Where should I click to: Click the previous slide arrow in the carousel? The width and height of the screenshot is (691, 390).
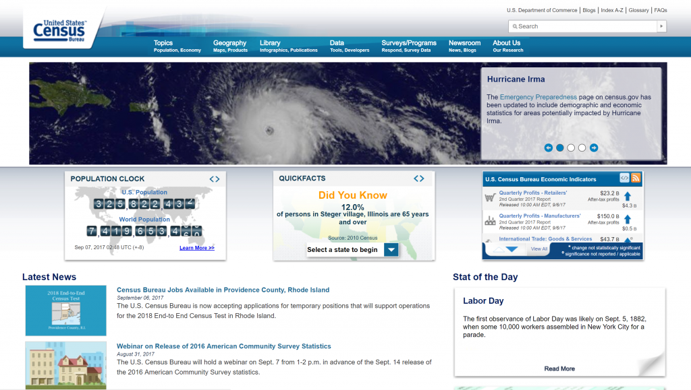tap(549, 148)
